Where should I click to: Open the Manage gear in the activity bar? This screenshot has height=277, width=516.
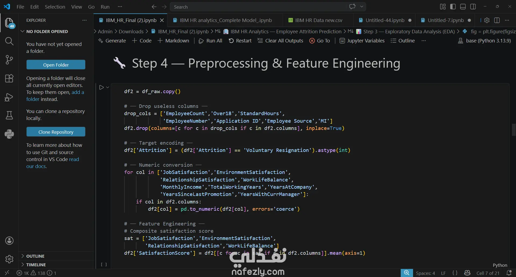(9, 259)
